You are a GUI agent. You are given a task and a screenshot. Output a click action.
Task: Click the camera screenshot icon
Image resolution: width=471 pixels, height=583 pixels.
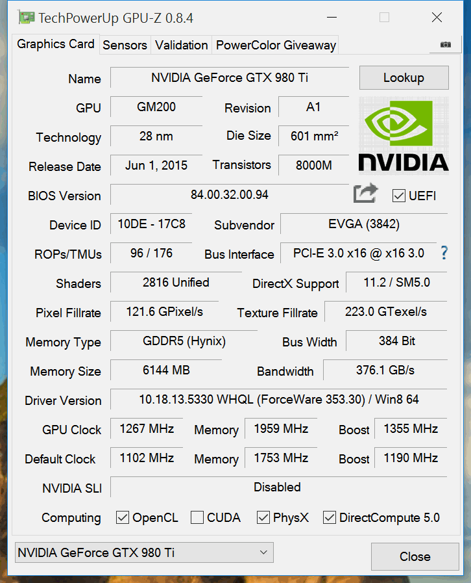coord(445,44)
